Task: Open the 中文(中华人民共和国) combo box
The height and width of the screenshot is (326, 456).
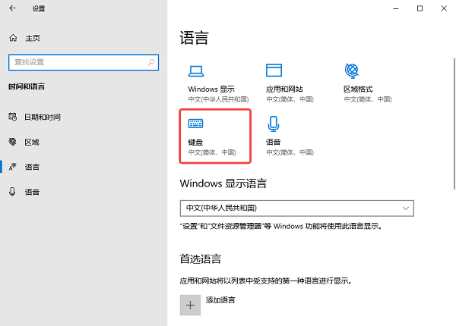Action: coord(297,208)
